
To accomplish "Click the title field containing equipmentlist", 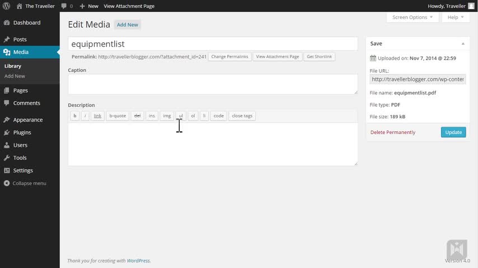I will coord(213,44).
